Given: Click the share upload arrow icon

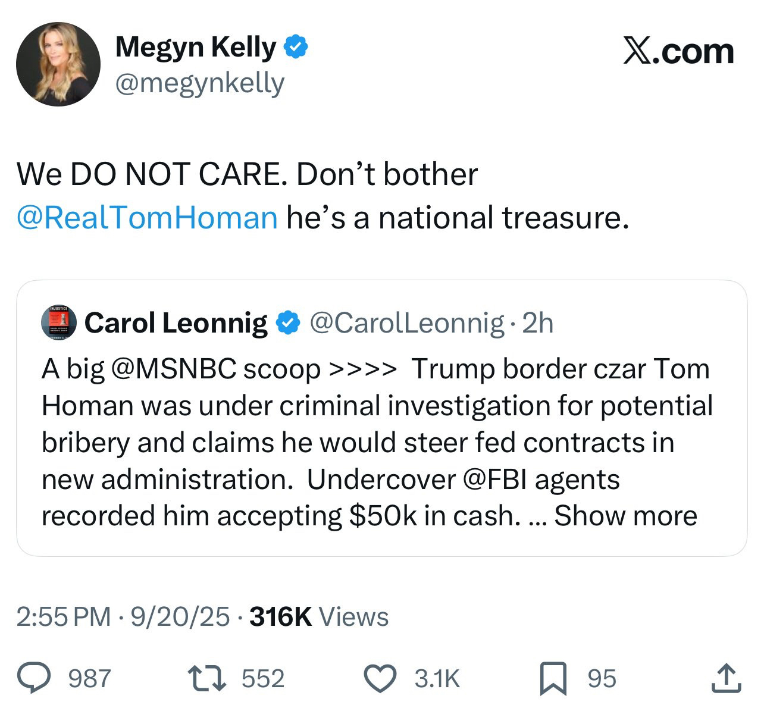Looking at the screenshot, I should pyautogui.click(x=727, y=679).
